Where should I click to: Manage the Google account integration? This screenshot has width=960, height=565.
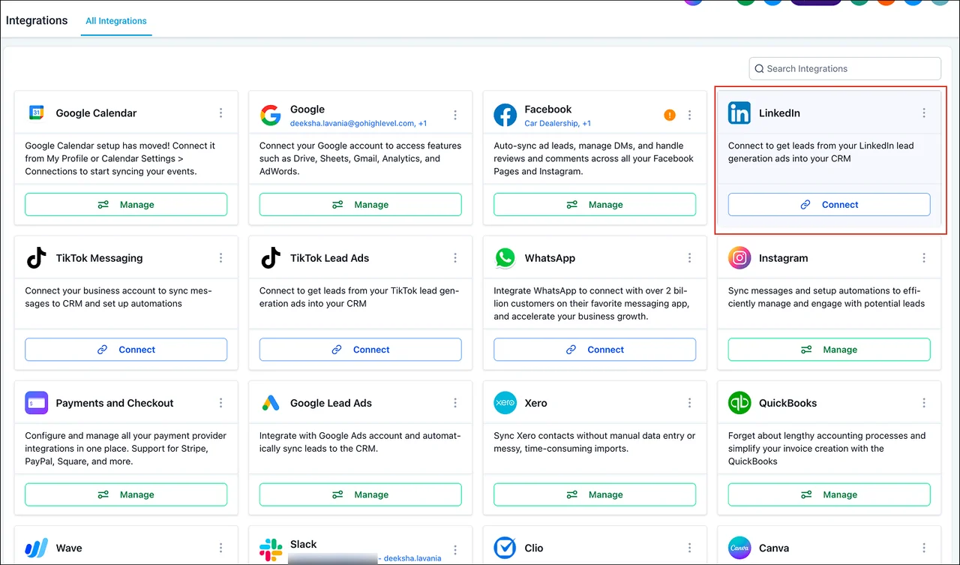tap(361, 205)
